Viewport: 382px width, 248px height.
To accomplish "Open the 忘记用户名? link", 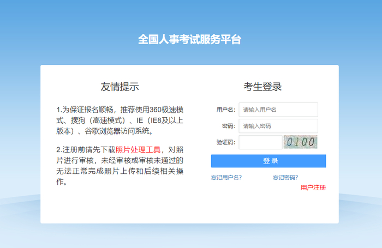I will coord(226,178).
